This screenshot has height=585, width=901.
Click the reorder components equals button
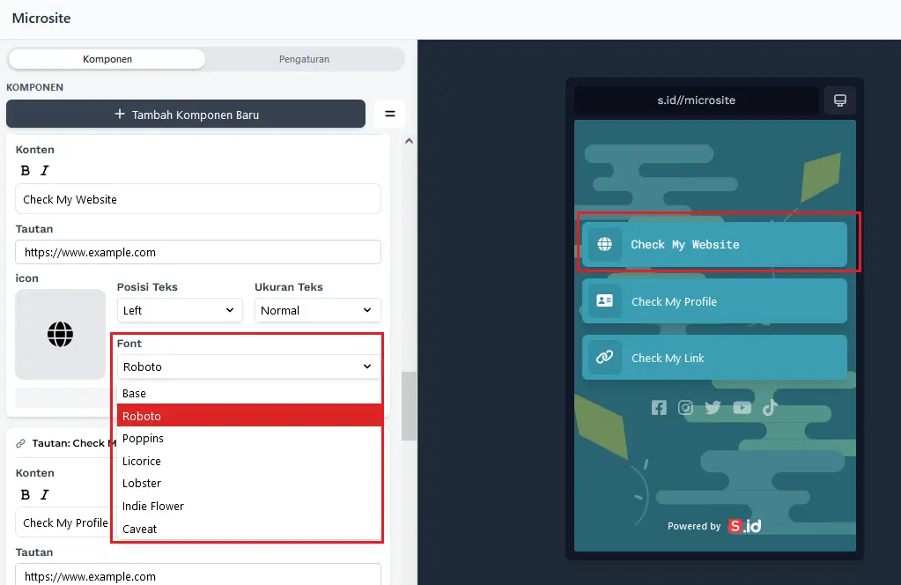coord(389,114)
